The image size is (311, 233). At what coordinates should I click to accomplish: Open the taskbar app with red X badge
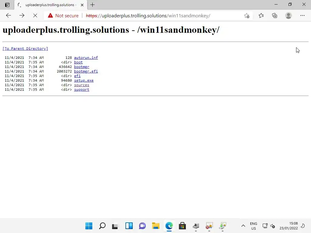coord(209,226)
